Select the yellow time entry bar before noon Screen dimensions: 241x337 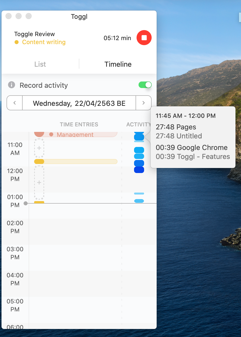pos(76,161)
